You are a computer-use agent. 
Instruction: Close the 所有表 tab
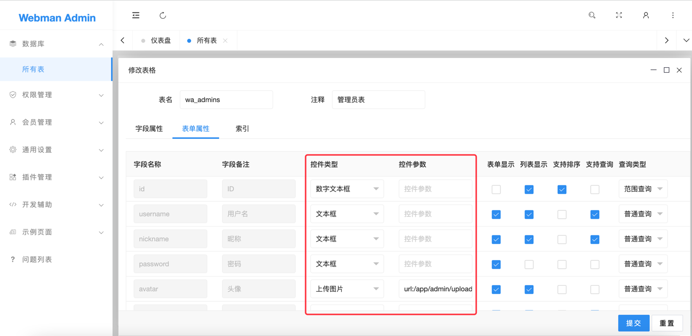(225, 41)
